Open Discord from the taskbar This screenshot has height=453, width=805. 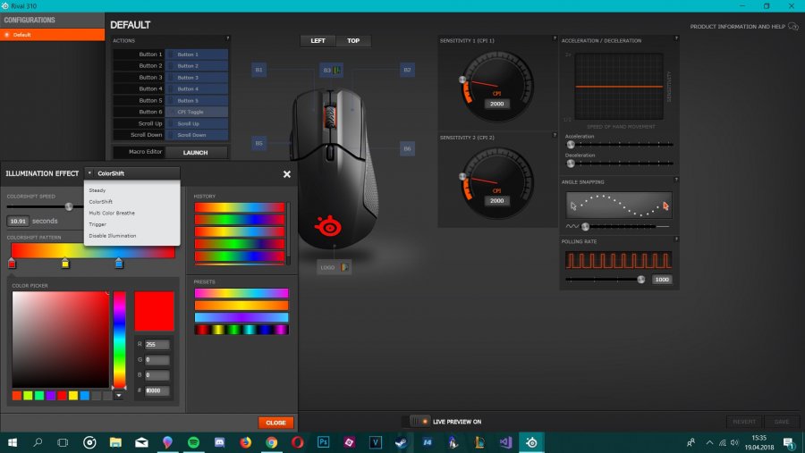click(x=220, y=442)
